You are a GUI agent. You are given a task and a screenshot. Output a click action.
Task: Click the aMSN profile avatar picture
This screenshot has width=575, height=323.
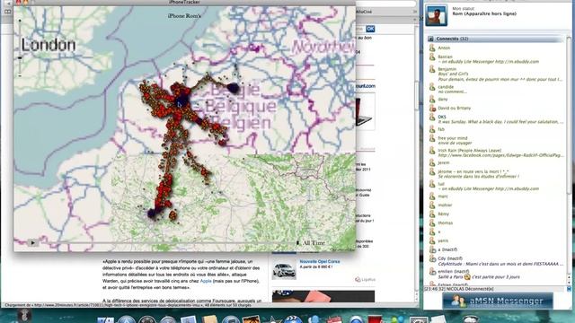click(436, 15)
